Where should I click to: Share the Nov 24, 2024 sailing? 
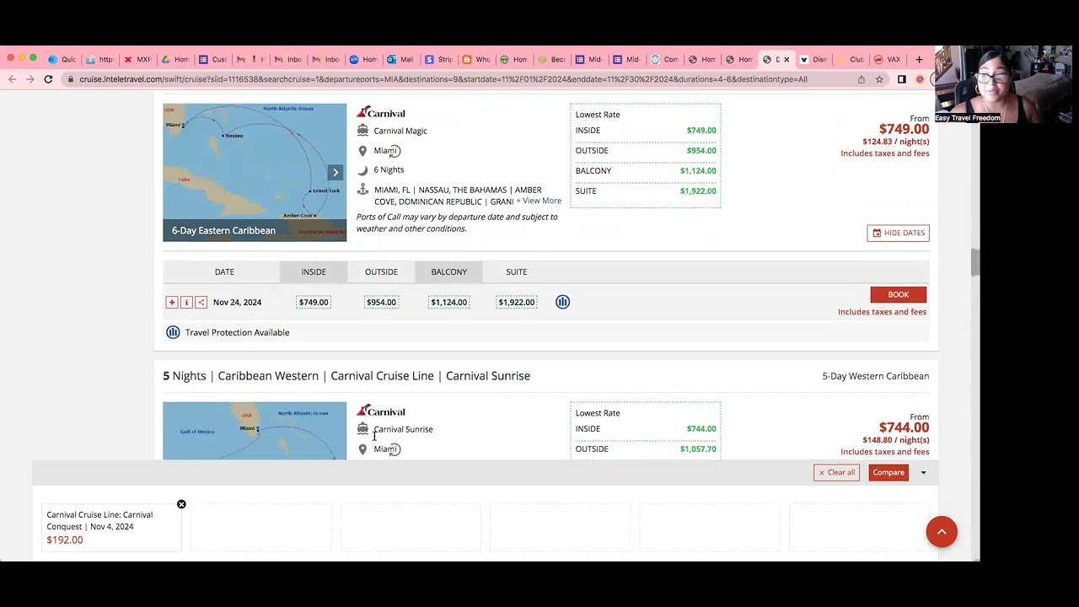(x=201, y=302)
